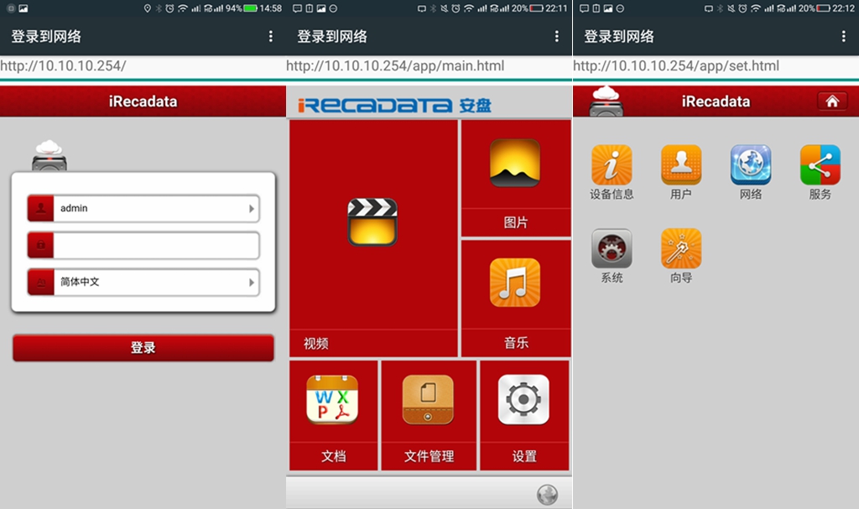Tap the cloud drive logo above login form
This screenshot has height=509, width=859.
tap(49, 156)
